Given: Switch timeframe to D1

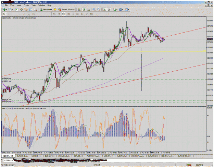Looking at the screenshot, I should (x=82, y=14).
